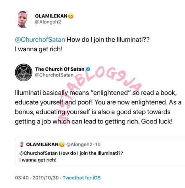This screenshot has width=185, height=188.
Task: Open the @ChurchofSatan mention link
Action: pyautogui.click(x=40, y=40)
